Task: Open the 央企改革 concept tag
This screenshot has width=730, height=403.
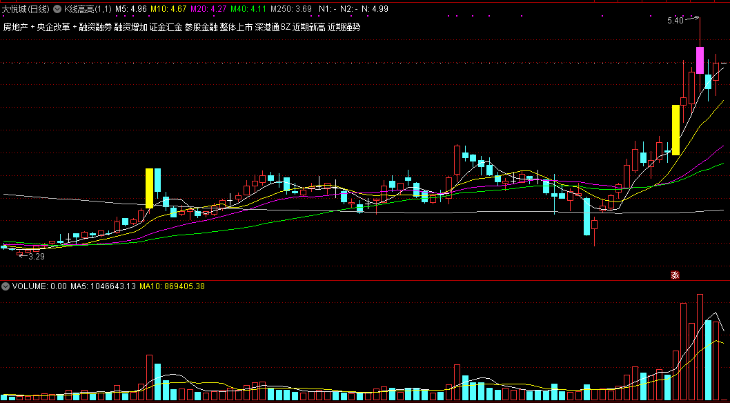Action: point(53,27)
